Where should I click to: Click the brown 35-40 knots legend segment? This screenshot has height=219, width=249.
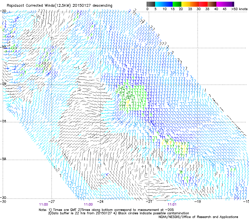[x=212, y=4]
